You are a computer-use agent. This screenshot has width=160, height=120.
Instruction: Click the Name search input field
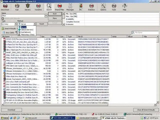pos(23,15)
